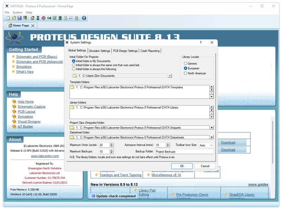This screenshot has width=282, height=209.
Task: Open the Crash Reporting tab
Action: pos(150,51)
